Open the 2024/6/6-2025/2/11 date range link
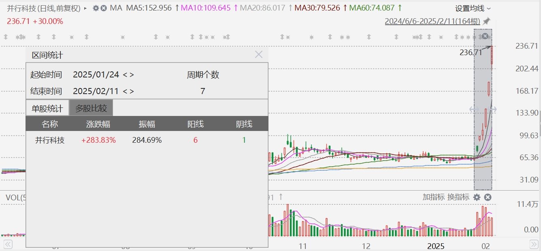The width and height of the screenshot is (541, 251). pyautogui.click(x=432, y=21)
